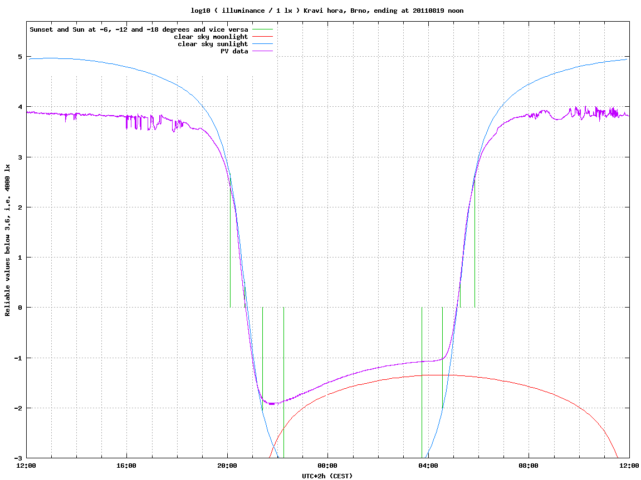Screen dimensions: 641x480
Task: Click the y-axis tick label 5
Action: click(x=20, y=57)
